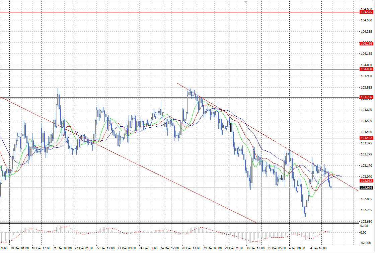This screenshot has height=253, width=375.
Task: Click the 102.765 price scale value
Action: [x=367, y=210]
